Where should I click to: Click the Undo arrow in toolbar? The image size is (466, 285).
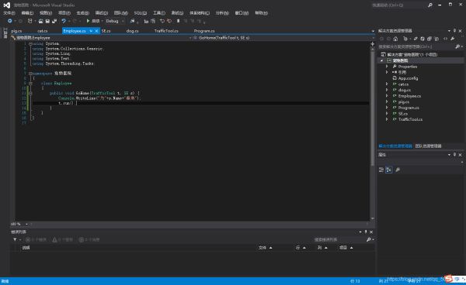[64, 21]
